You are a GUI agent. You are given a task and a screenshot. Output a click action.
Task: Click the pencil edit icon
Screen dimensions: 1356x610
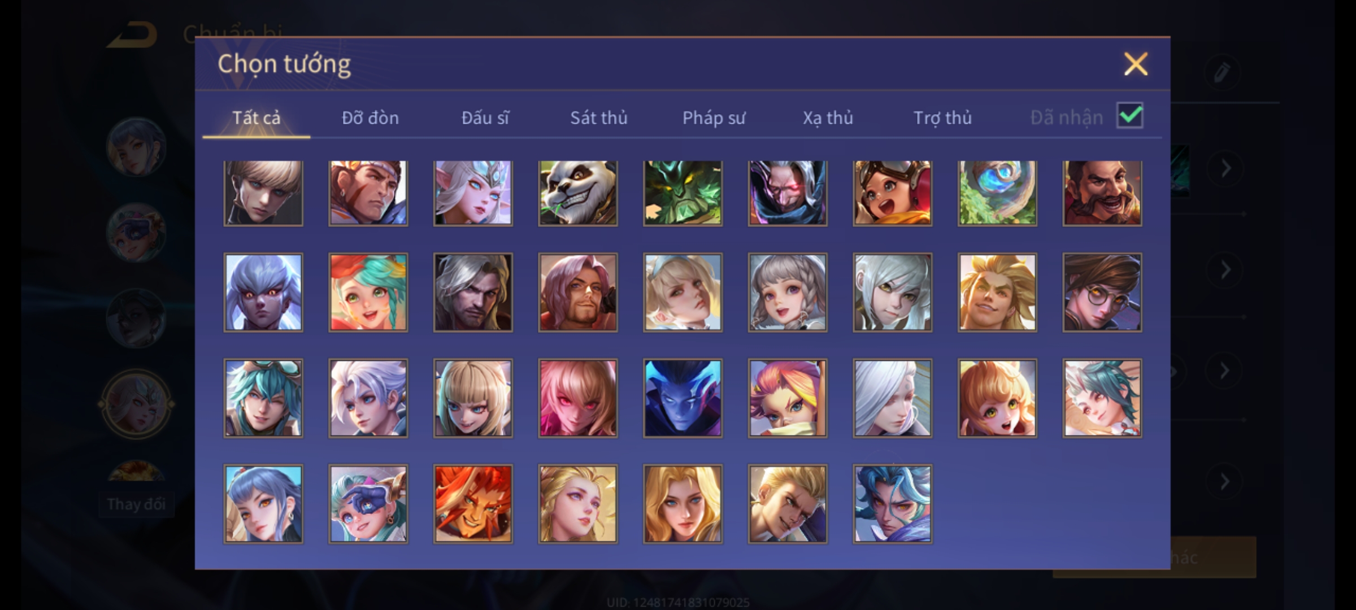point(1222,72)
